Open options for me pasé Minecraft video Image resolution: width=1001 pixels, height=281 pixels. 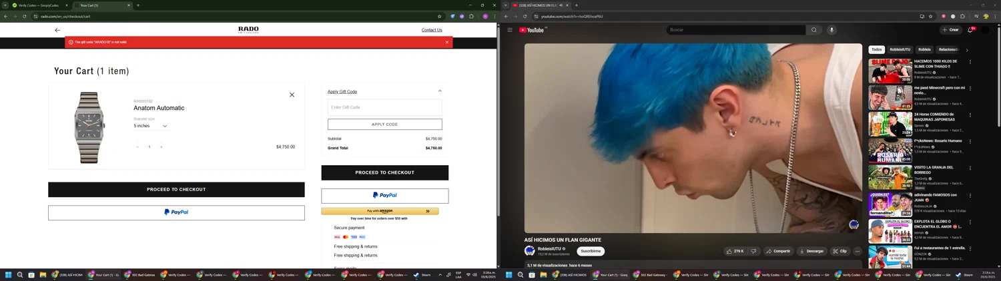(970, 89)
